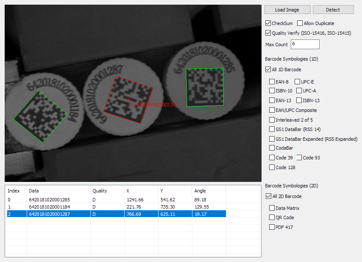Sort by the Quality column header
The image size is (362, 262).
coord(107,191)
